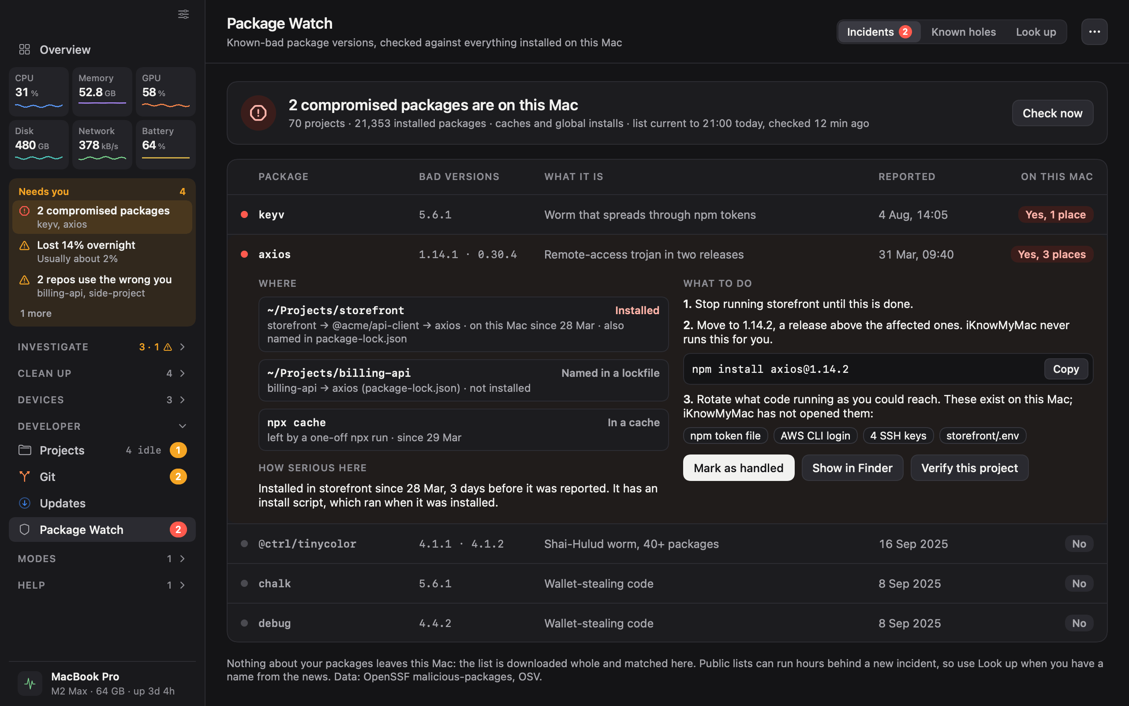Click the red alert icon in the banner
Image resolution: width=1129 pixels, height=706 pixels.
[x=258, y=113]
